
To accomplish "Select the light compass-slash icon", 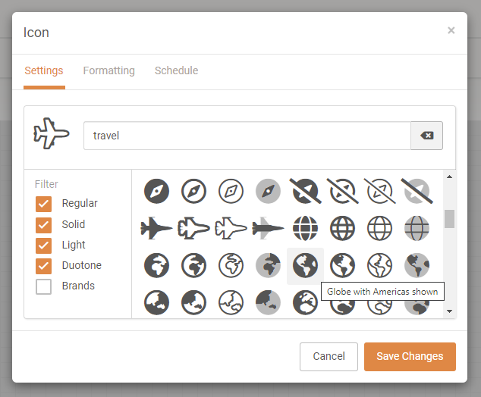I will coord(380,191).
